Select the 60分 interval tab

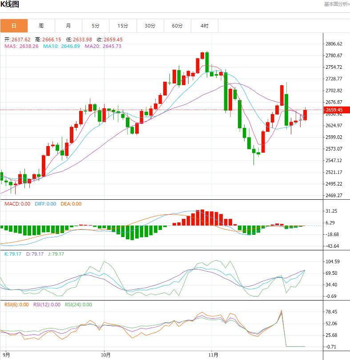[x=177, y=26]
